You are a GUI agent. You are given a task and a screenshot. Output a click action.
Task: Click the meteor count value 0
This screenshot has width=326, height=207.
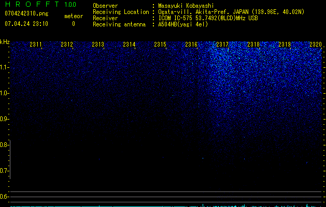[74, 24]
